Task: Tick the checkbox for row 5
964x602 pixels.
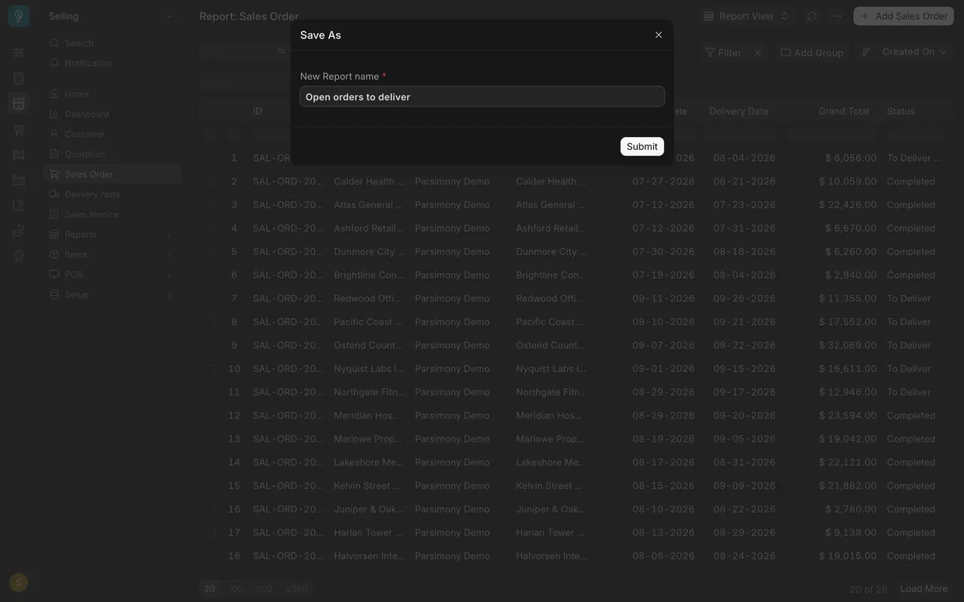Action: click(x=211, y=251)
